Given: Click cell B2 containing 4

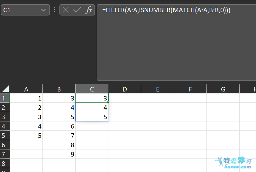Looking at the screenshot, I should (x=59, y=107).
